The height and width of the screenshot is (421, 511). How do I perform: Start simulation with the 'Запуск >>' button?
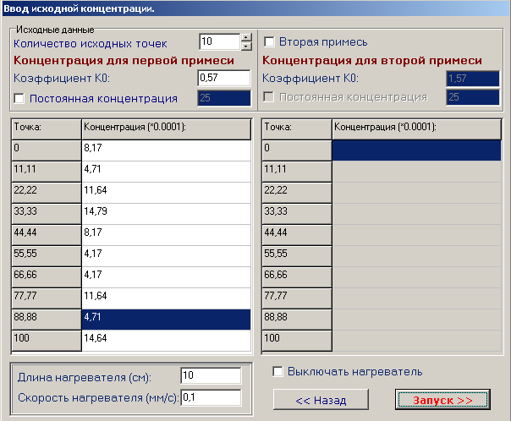click(x=442, y=400)
